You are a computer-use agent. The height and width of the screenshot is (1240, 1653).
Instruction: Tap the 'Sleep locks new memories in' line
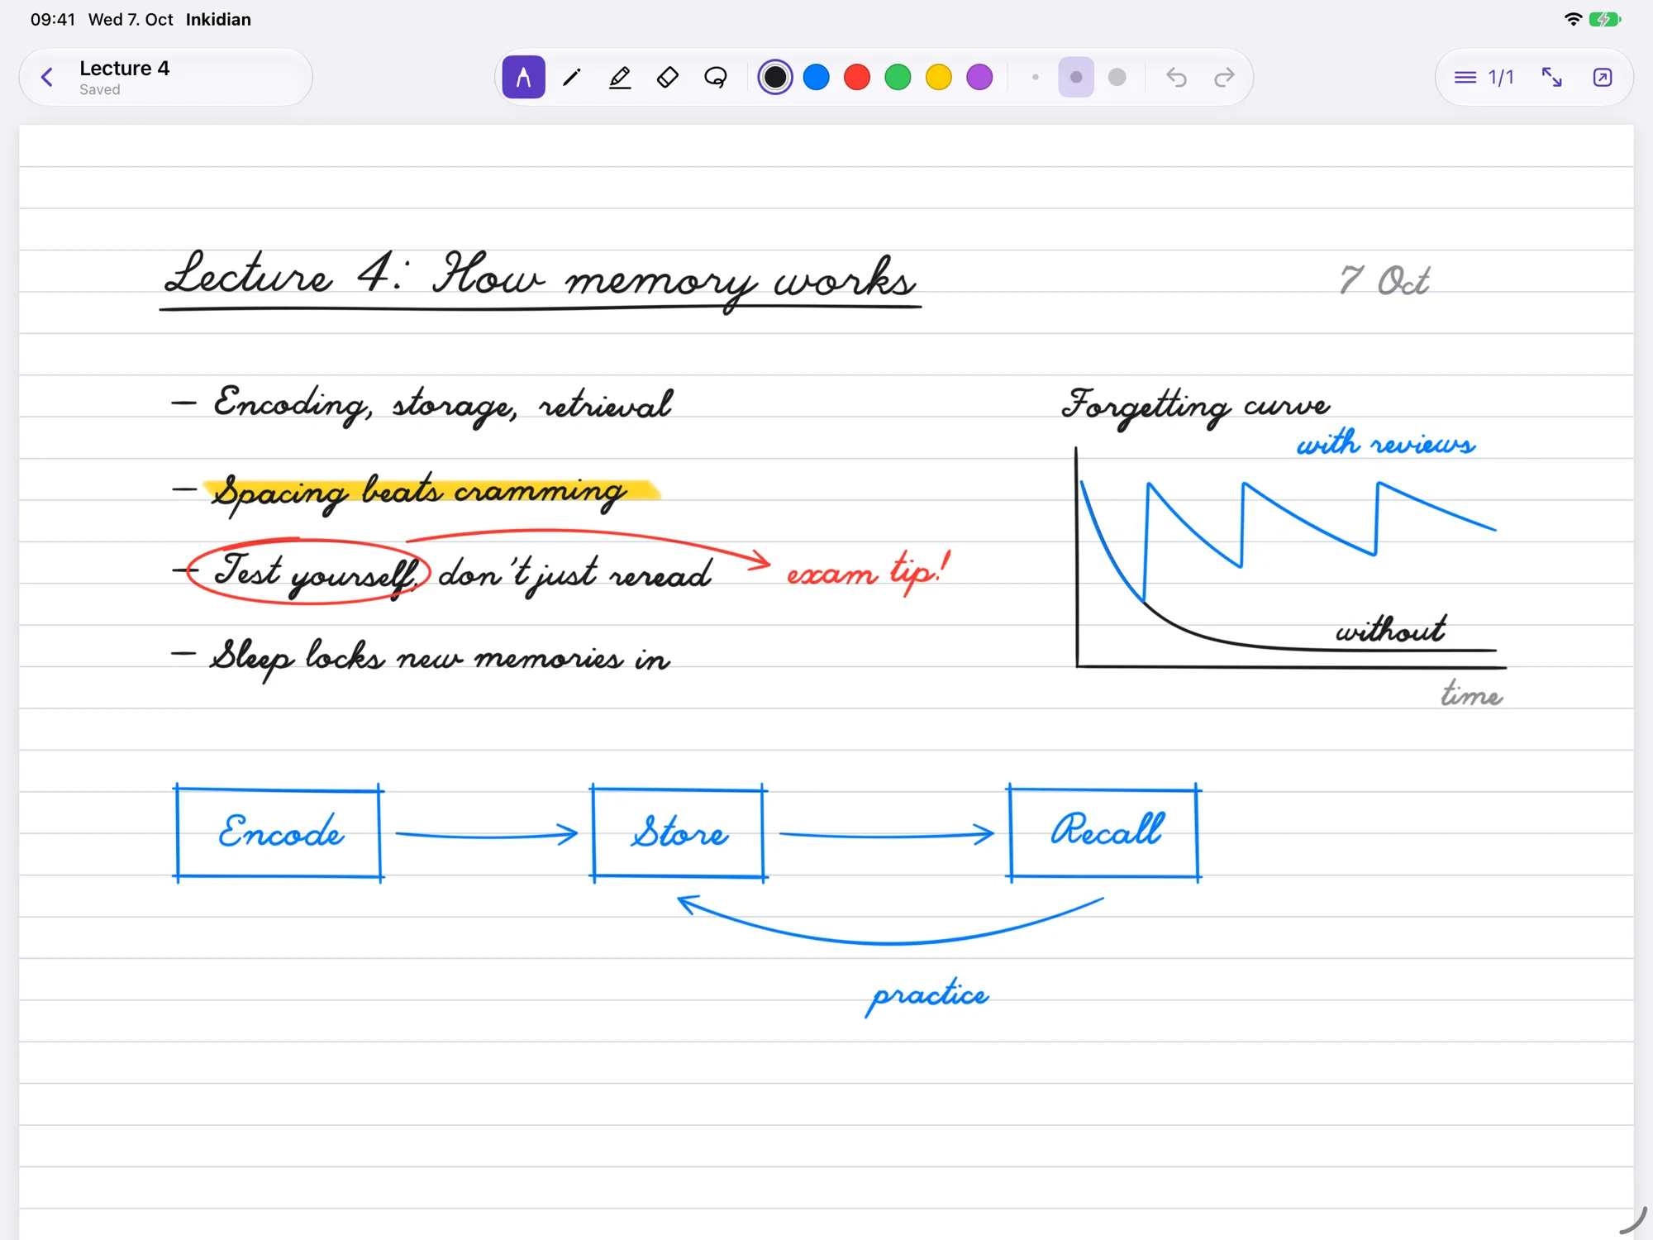tap(439, 658)
